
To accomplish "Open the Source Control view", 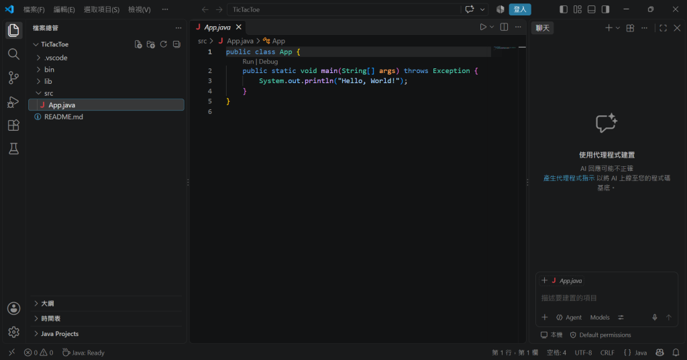I will click(13, 78).
